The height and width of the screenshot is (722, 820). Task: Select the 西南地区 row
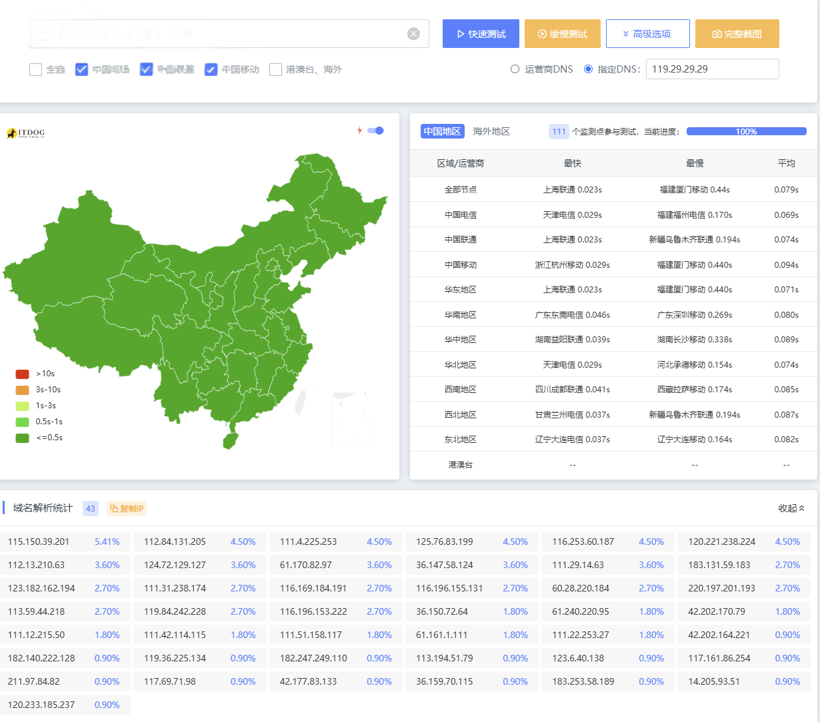tap(613, 390)
